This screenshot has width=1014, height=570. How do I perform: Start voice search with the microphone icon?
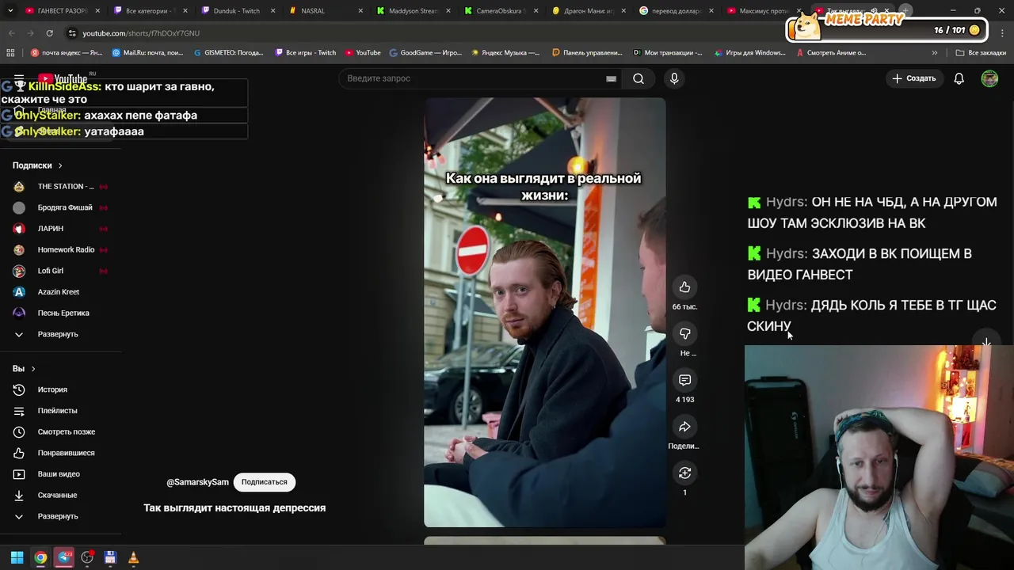[674, 78]
